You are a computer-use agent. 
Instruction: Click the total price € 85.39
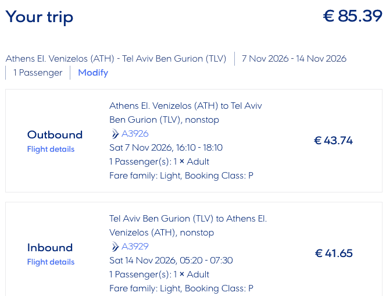coord(352,16)
